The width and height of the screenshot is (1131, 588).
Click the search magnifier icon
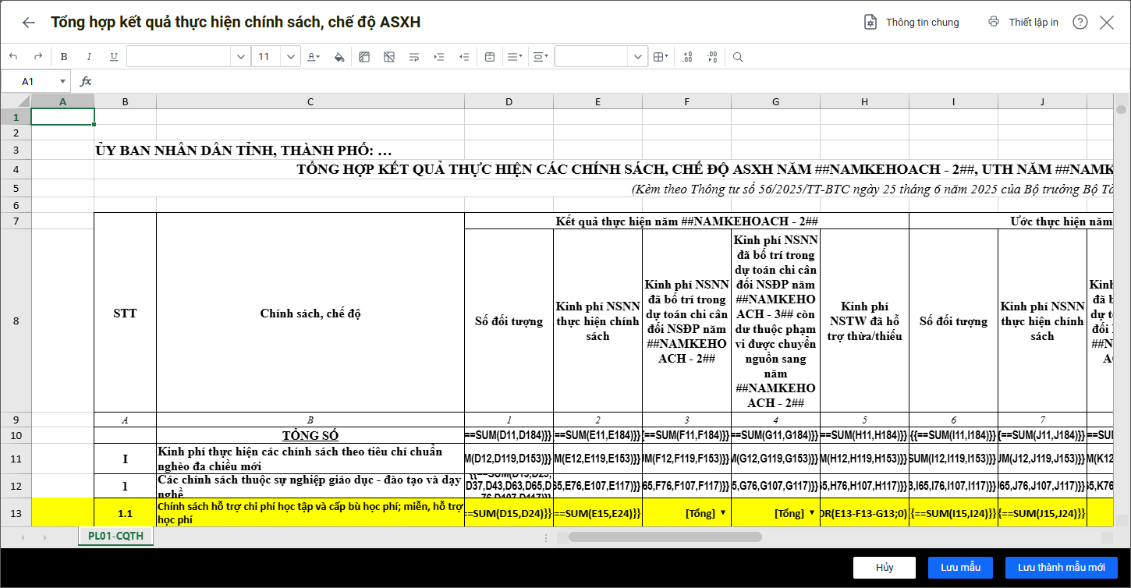pos(738,57)
